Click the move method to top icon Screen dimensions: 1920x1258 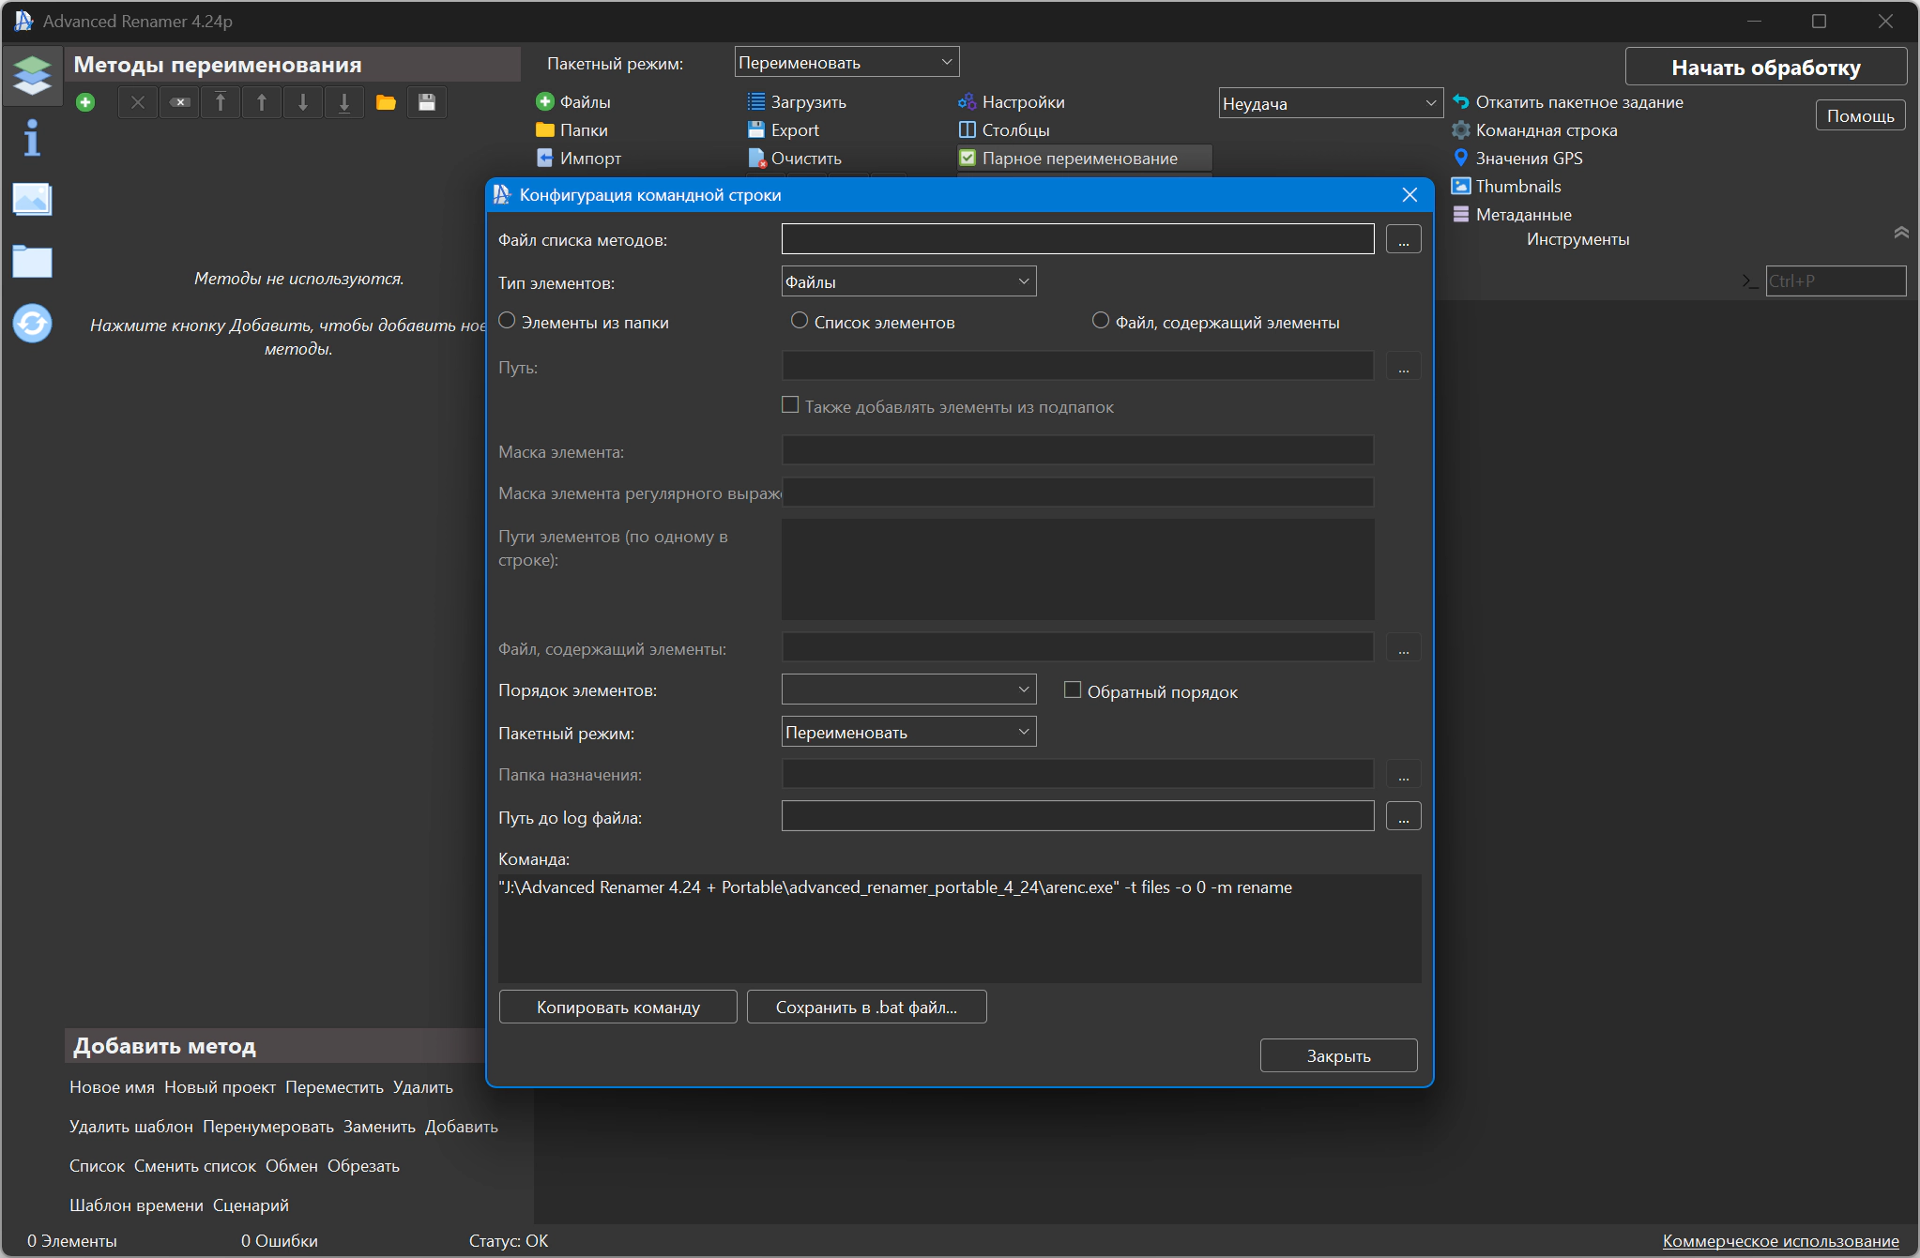tap(221, 102)
